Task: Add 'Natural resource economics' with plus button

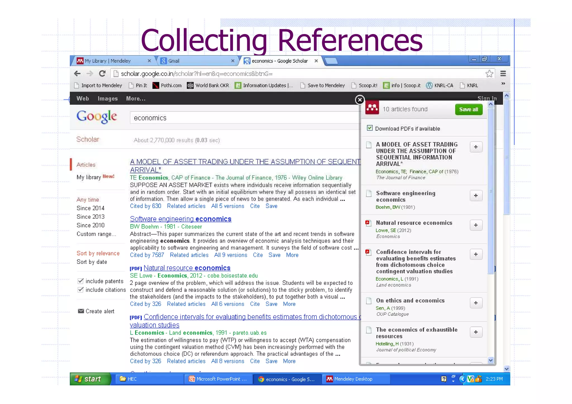Action: pyautogui.click(x=476, y=225)
